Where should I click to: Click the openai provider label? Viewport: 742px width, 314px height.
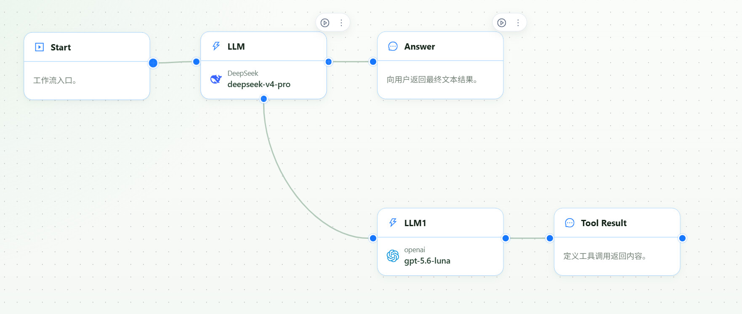[x=415, y=250]
